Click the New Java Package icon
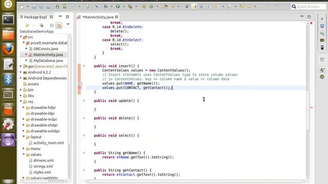Image resolution: width=328 pixels, height=184 pixels. [x=144, y=7]
